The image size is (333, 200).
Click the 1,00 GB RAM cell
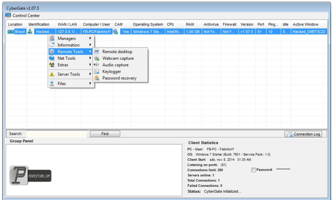coord(193,32)
